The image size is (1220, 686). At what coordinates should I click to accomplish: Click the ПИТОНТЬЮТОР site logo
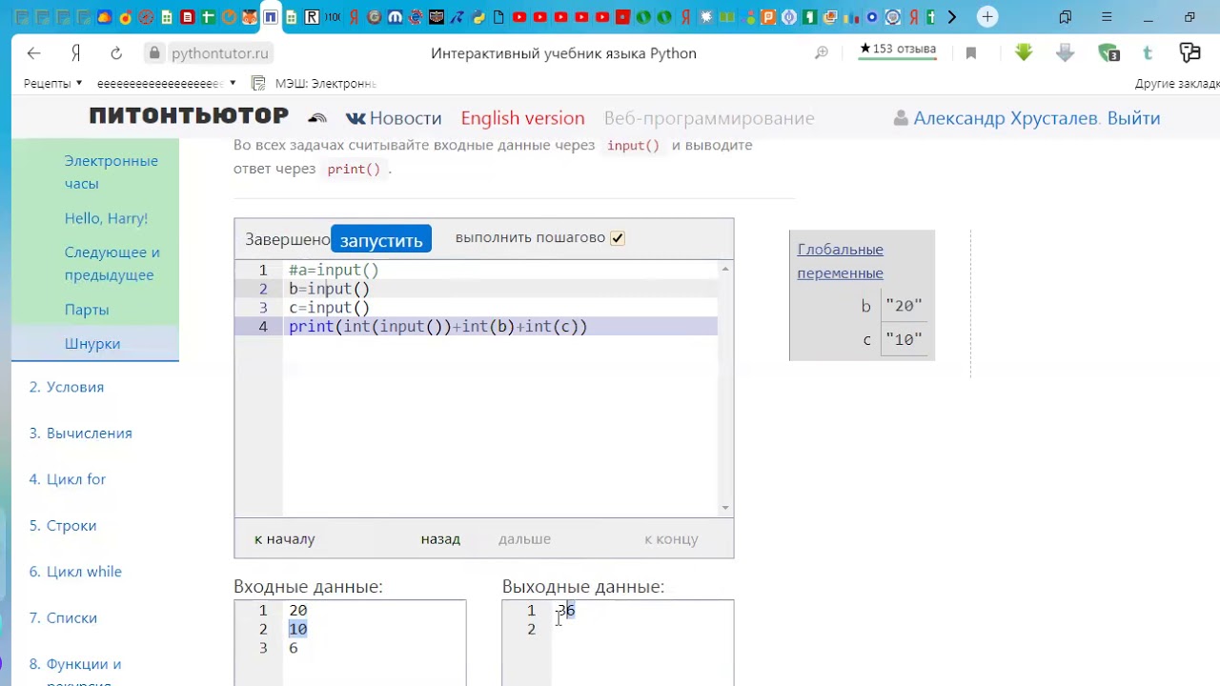point(189,116)
